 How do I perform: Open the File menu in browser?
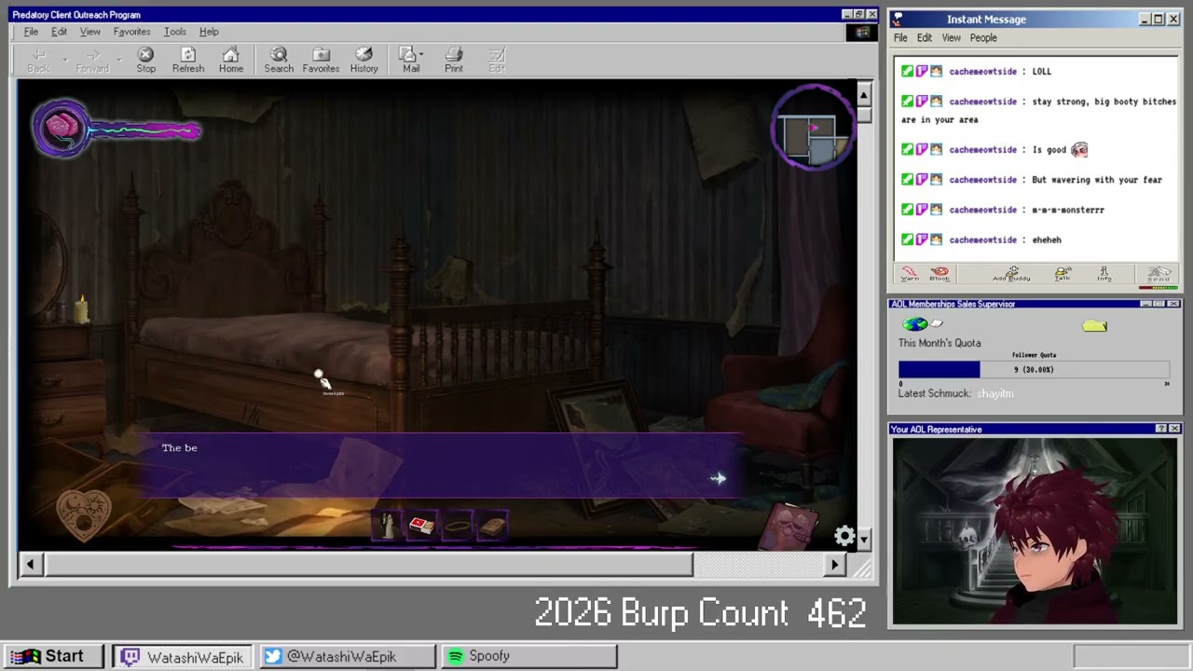pos(31,32)
